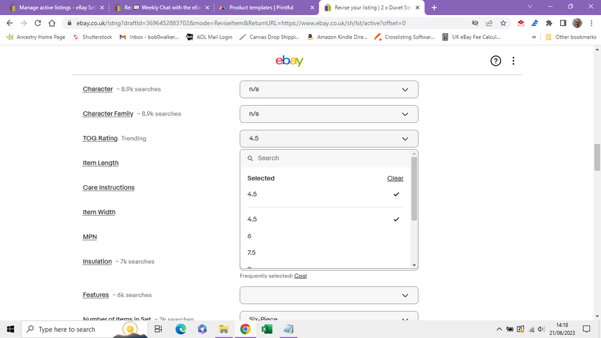The width and height of the screenshot is (601, 338).
Task: Switch to Product templates Printful tab
Action: [x=267, y=8]
